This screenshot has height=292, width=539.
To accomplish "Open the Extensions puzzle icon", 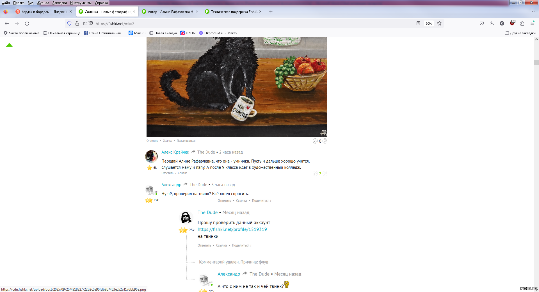I will tap(522, 24).
